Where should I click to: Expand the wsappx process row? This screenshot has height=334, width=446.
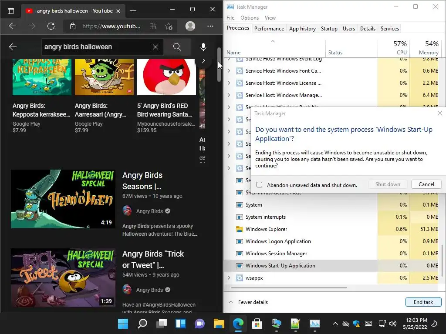point(229,278)
